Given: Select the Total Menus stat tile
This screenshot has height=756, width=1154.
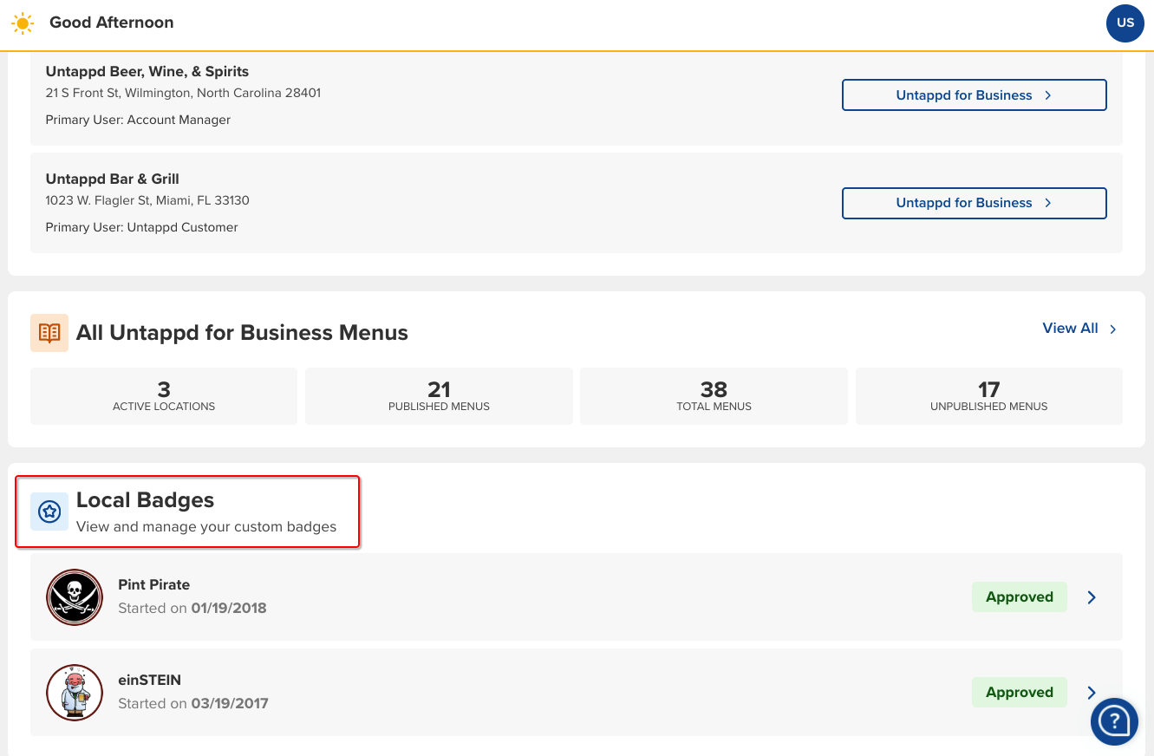Looking at the screenshot, I should (x=714, y=396).
